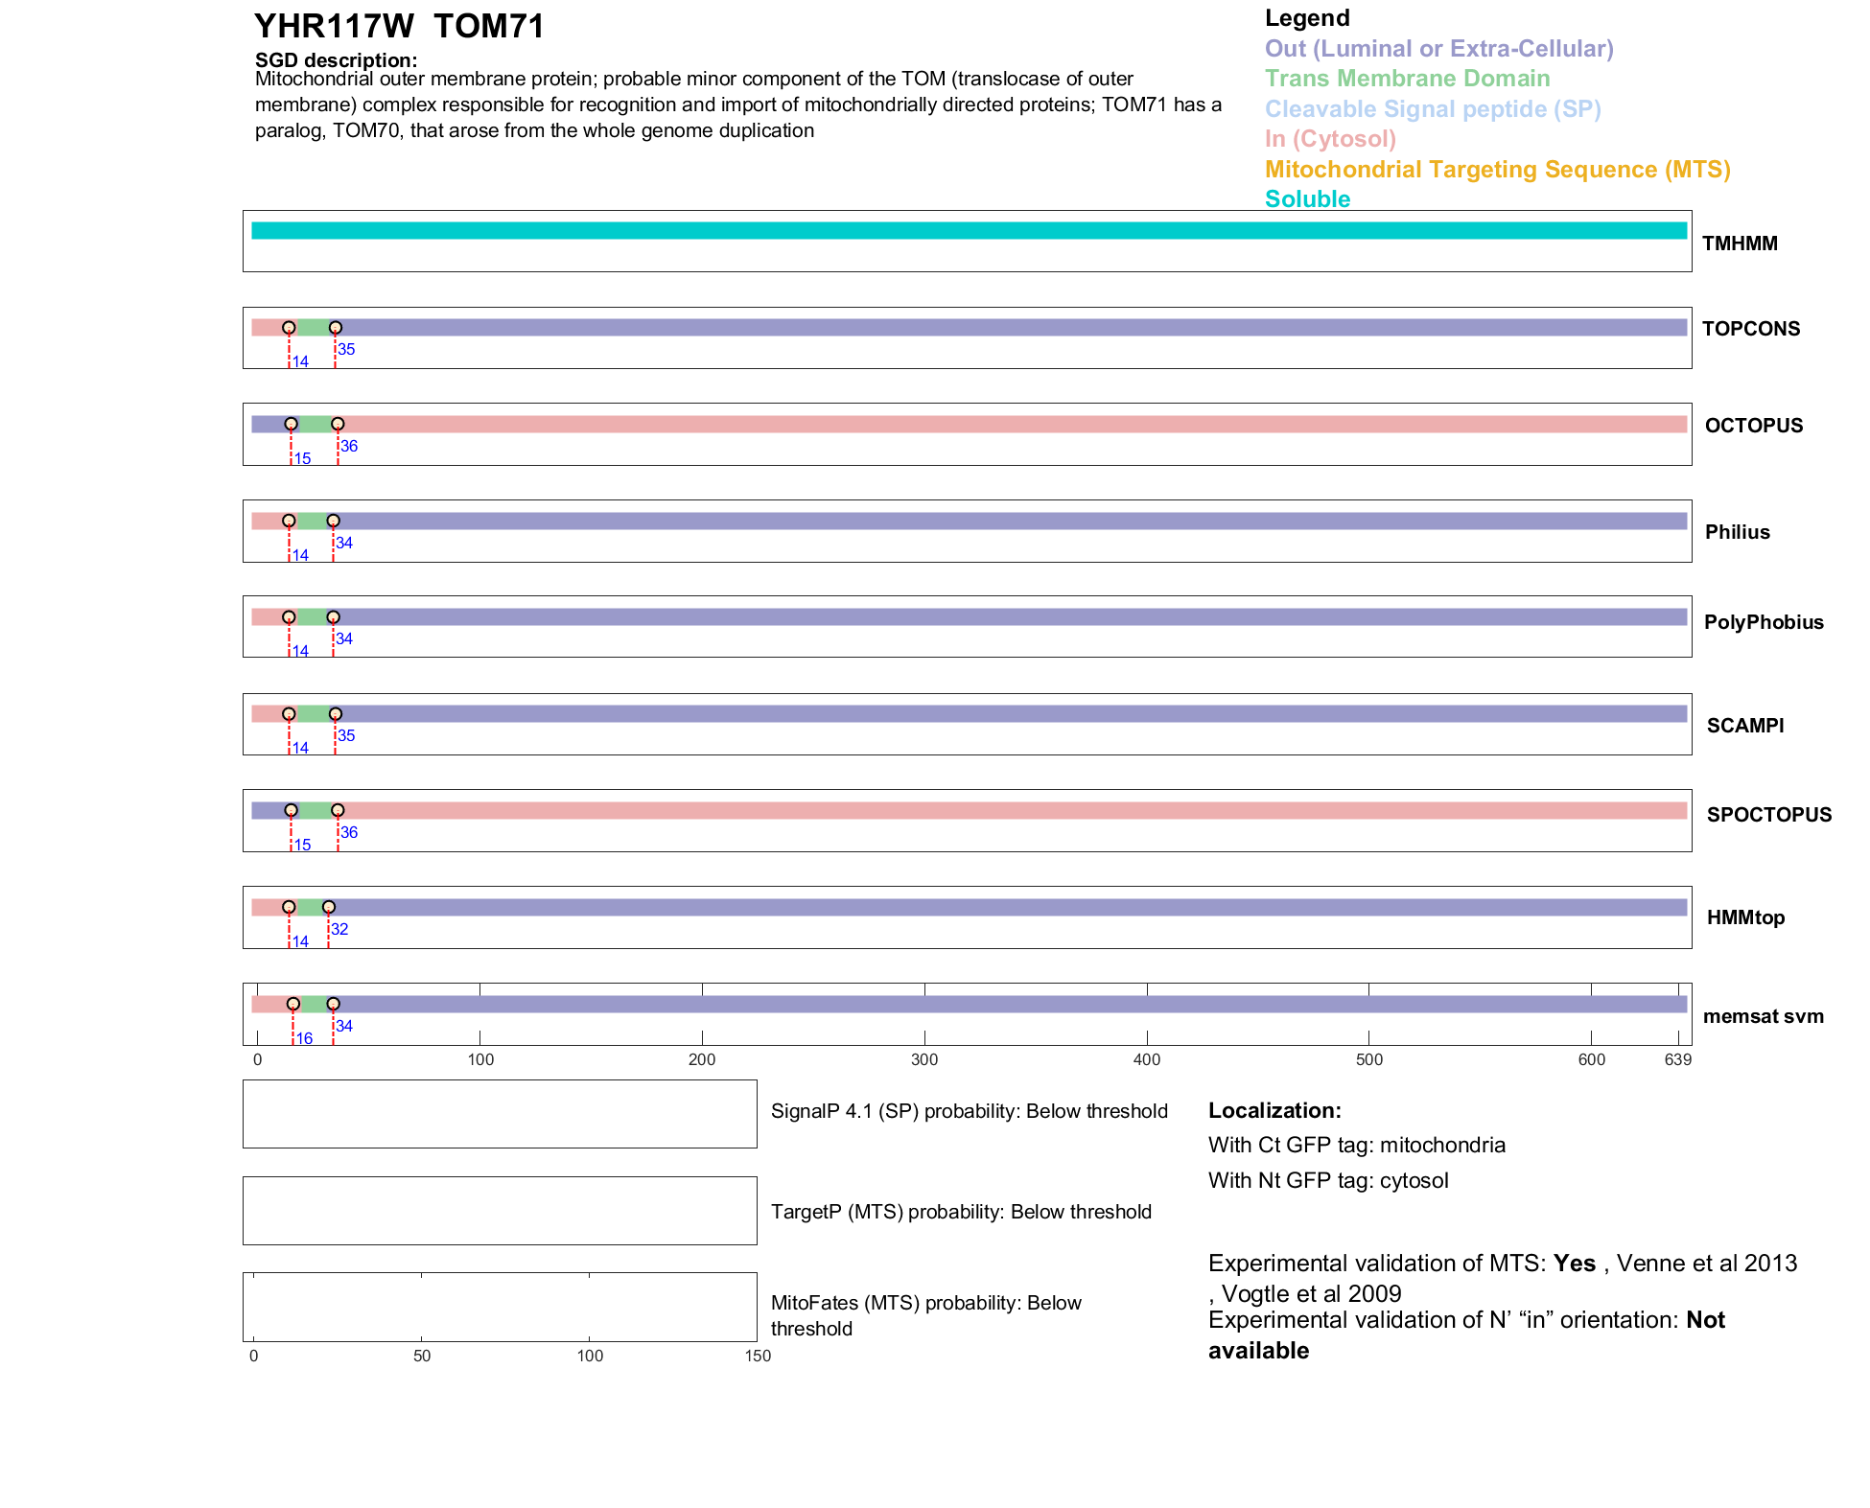Image resolution: width=1870 pixels, height=1508 pixels.
Task: Click the memsat svm marker at residue 16
Action: coord(293,1004)
